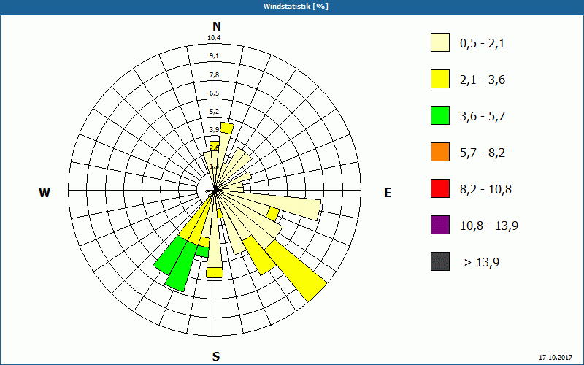Click the legend label '5,7 - 8,2'
Image resolution: width=584 pixels, height=365 pixels.
click(483, 153)
